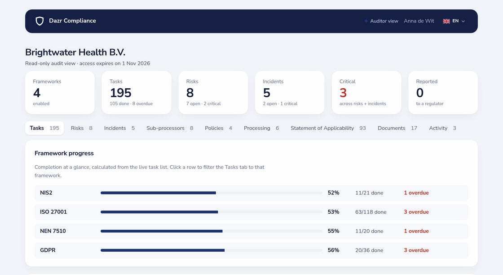503x275 pixels.
Task: Switch to the Risks tab
Action: [x=81, y=128]
